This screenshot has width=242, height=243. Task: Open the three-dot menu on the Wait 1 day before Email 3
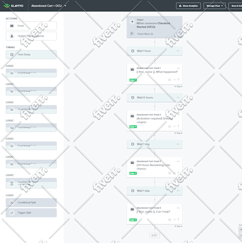click(x=178, y=144)
